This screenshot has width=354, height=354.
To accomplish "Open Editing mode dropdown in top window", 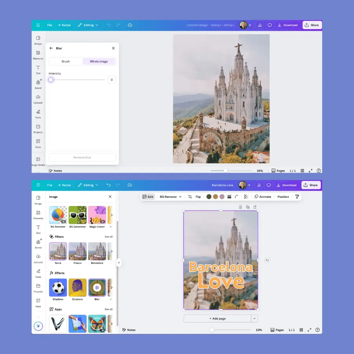I will click(88, 25).
